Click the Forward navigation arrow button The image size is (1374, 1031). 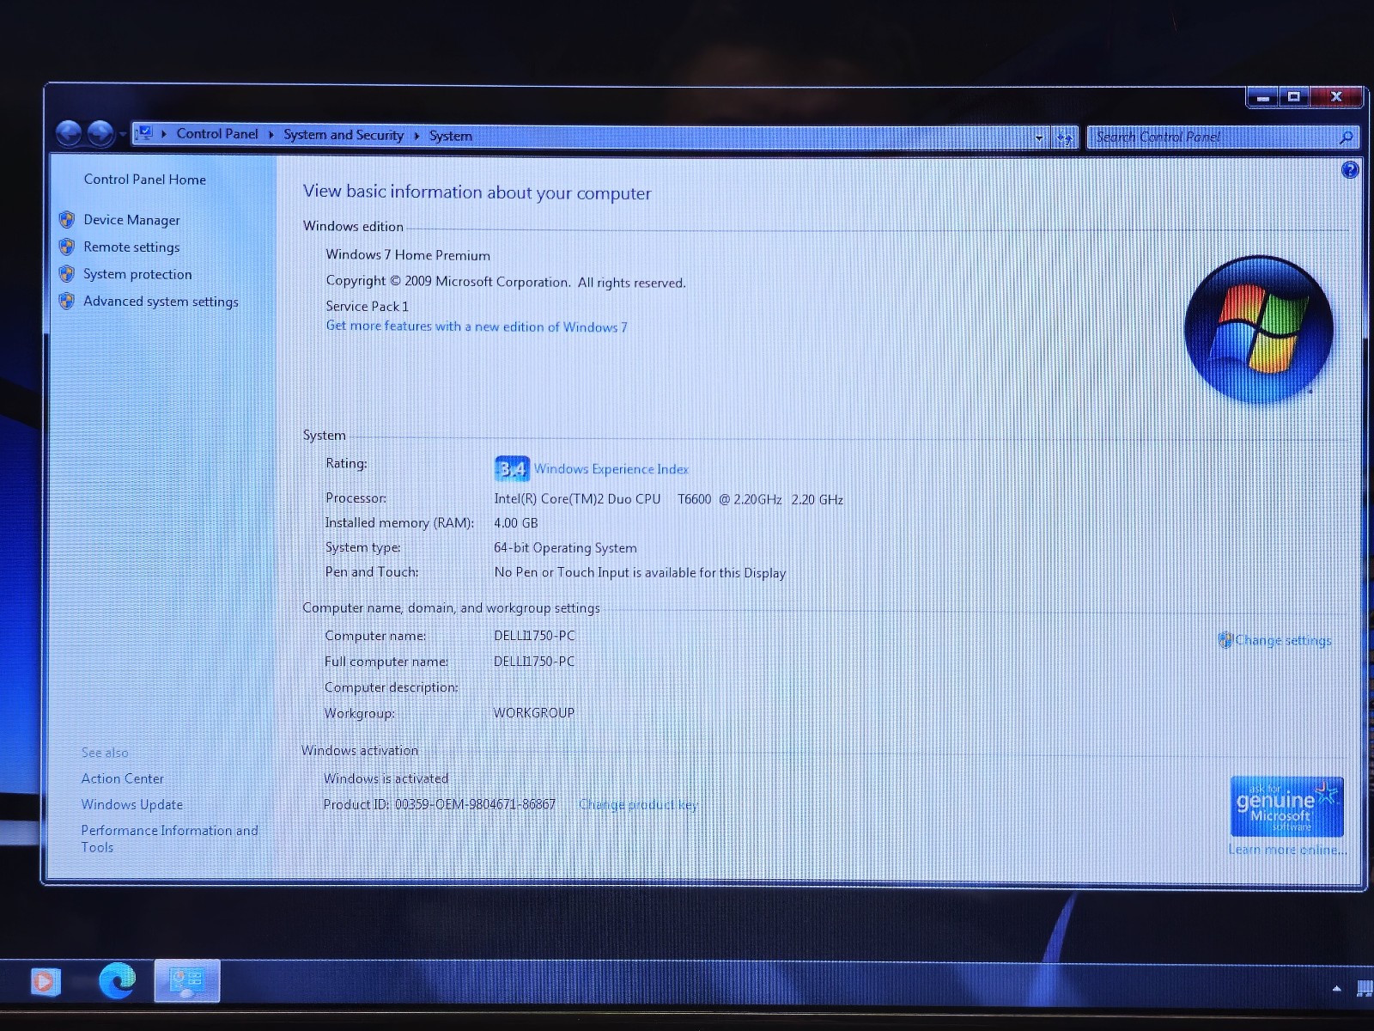100,134
